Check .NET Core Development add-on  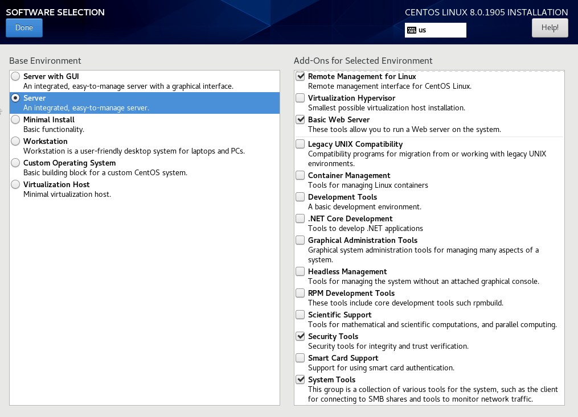click(x=301, y=219)
